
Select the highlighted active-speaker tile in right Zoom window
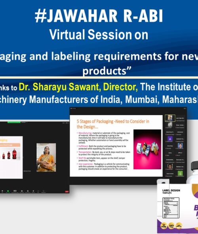(x=170, y=118)
